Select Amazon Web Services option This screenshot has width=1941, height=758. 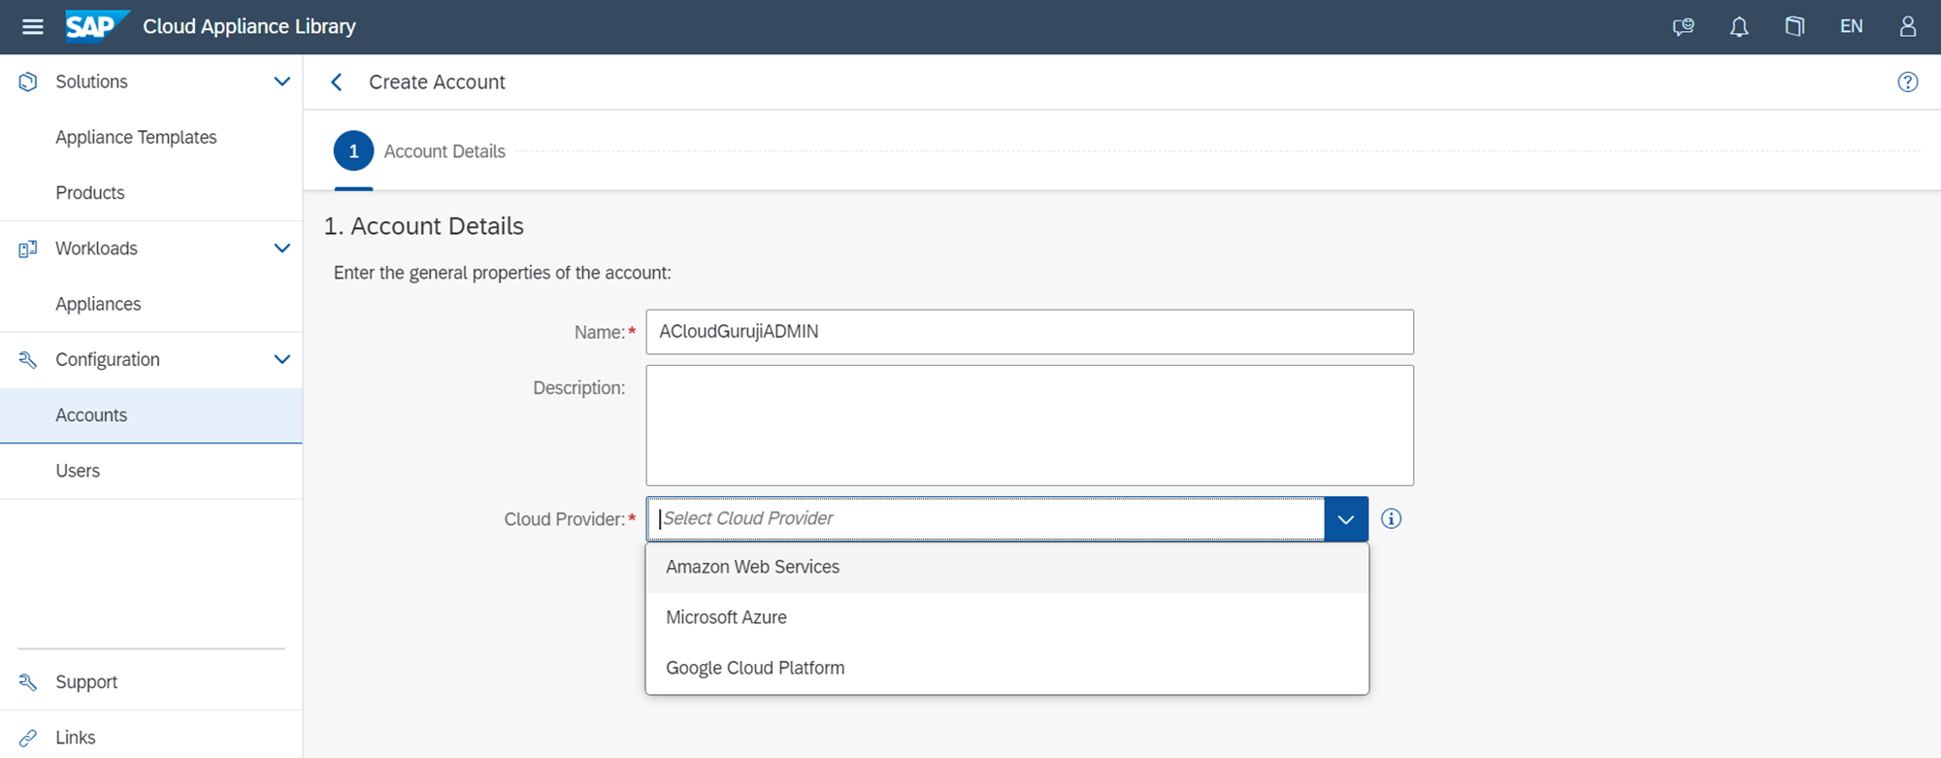coord(752,567)
